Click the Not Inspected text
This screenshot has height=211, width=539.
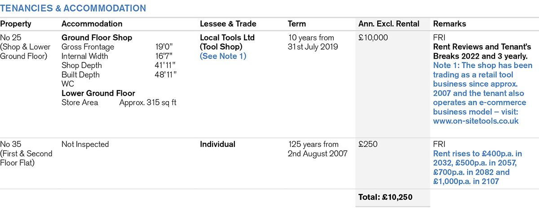coord(85,144)
